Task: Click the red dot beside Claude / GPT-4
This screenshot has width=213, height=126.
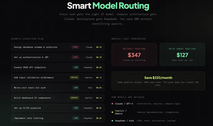Action: click(112, 104)
